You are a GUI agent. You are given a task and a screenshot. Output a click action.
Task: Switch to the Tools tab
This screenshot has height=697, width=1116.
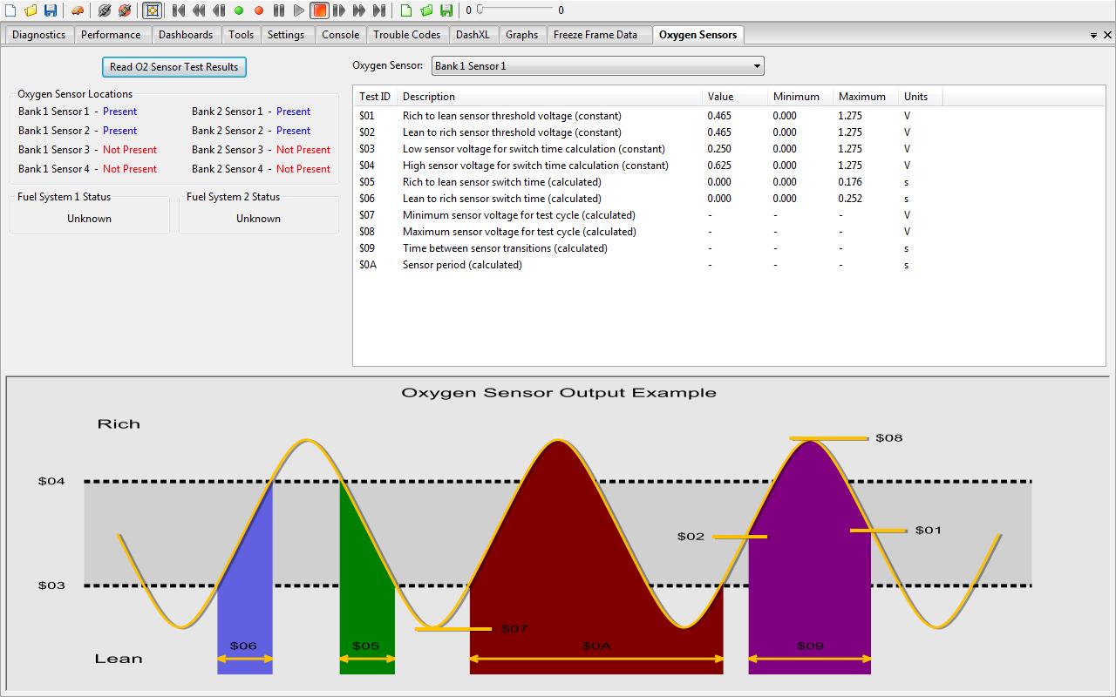(x=242, y=35)
